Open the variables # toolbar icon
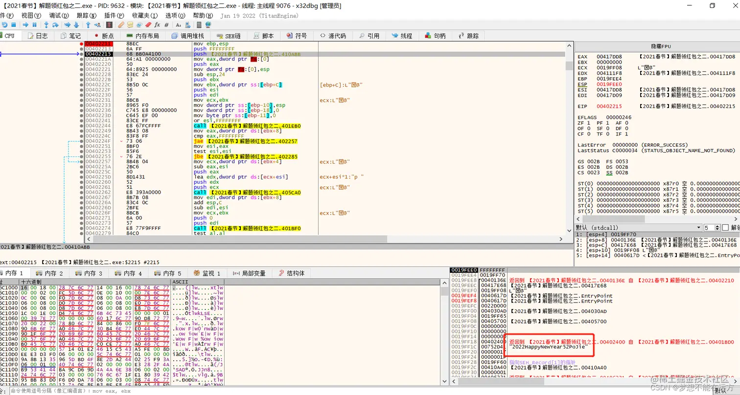 166,24
